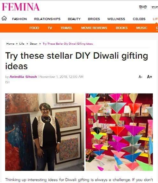The height and width of the screenshot is (183, 158).
Task: Click author name Anindita Ghosh
Action: (23, 77)
